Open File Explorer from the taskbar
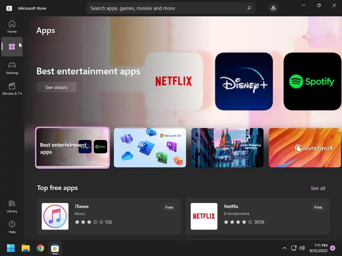The width and height of the screenshot is (342, 256). coord(25,248)
